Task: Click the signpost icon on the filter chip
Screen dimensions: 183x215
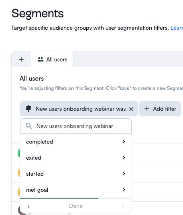Action: [28, 109]
